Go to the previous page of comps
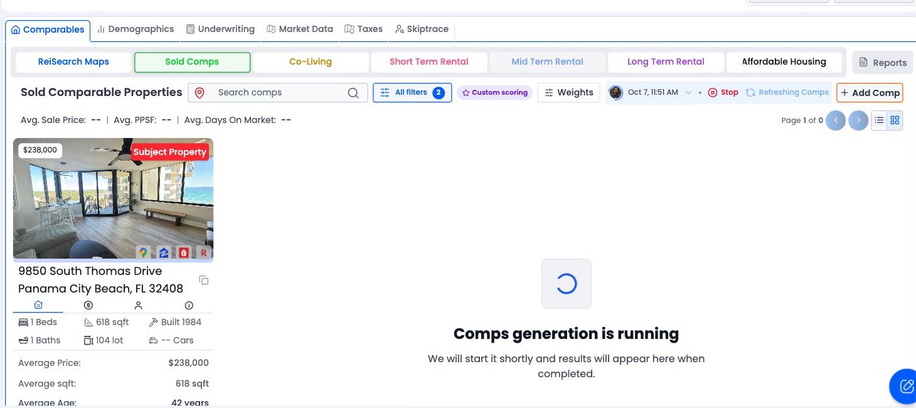This screenshot has height=408, width=916. coord(836,120)
